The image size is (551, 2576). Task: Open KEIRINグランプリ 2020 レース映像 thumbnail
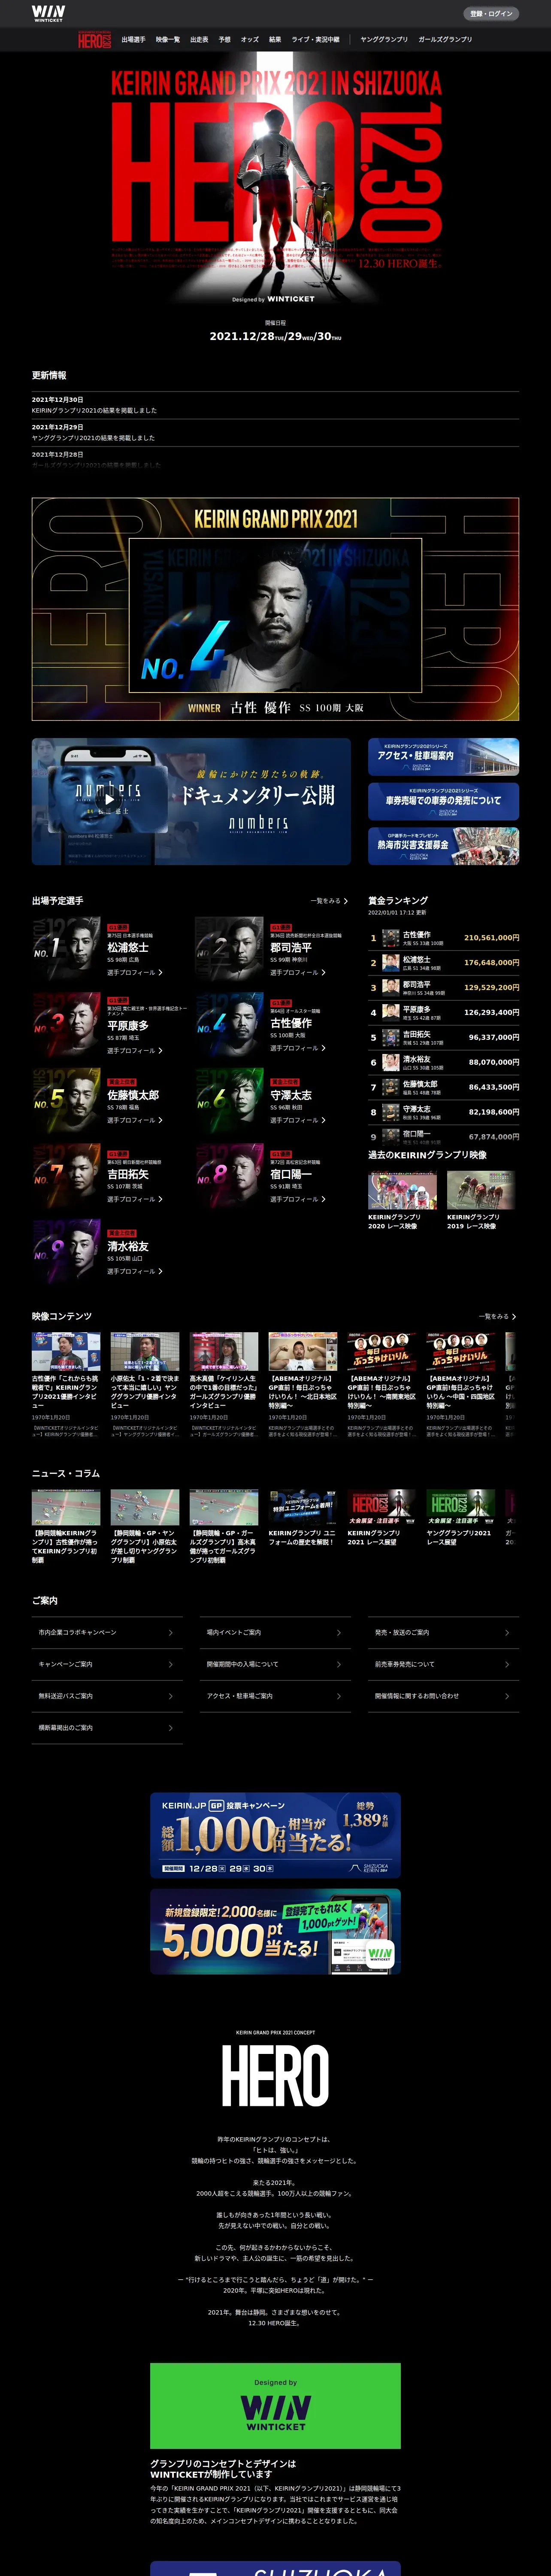point(402,1190)
